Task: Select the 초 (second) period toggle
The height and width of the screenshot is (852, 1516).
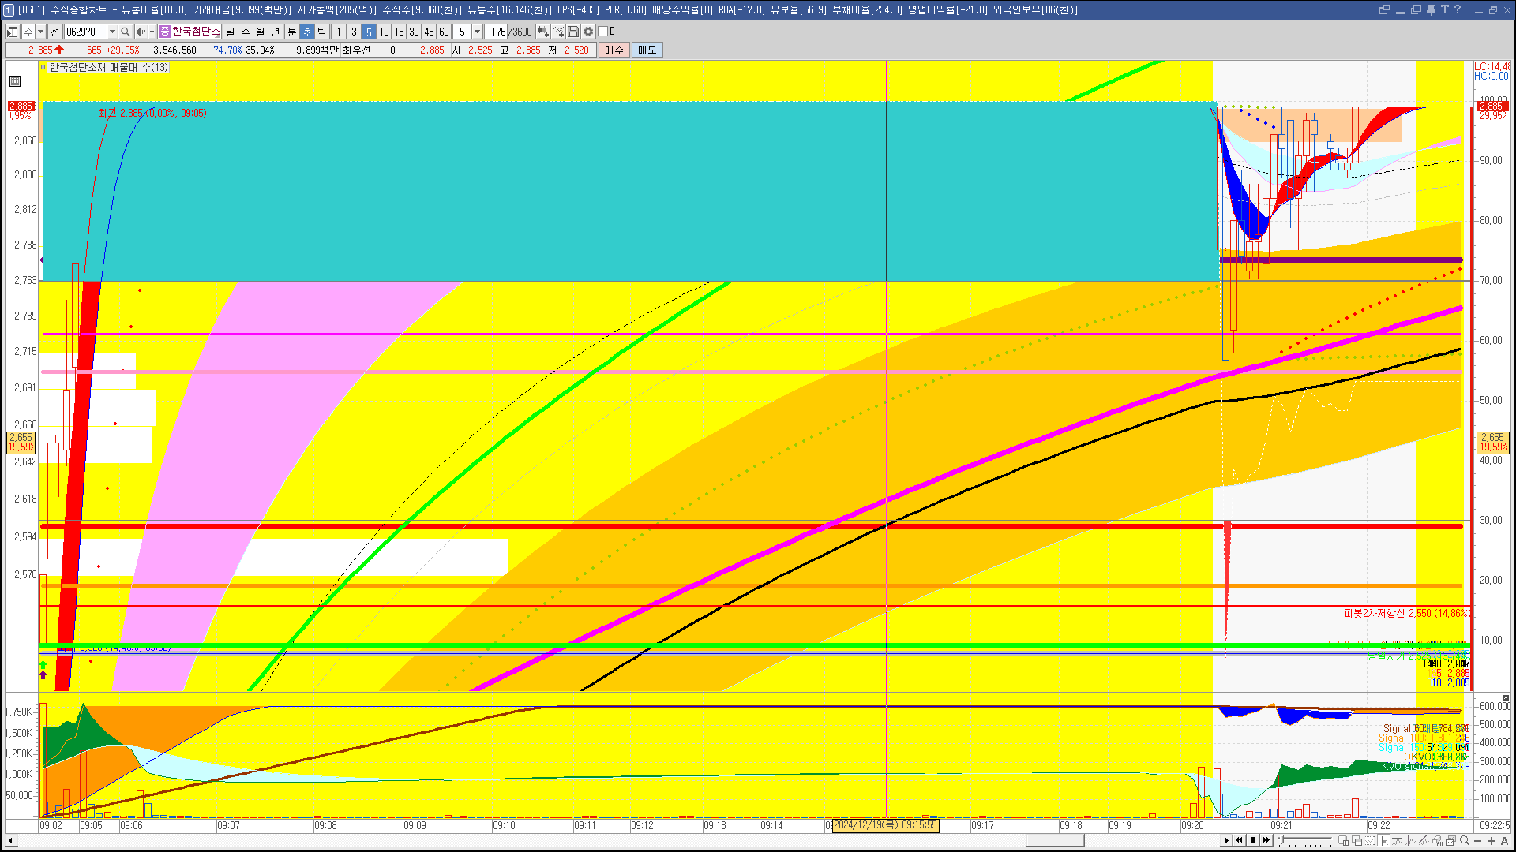Action: [x=307, y=32]
